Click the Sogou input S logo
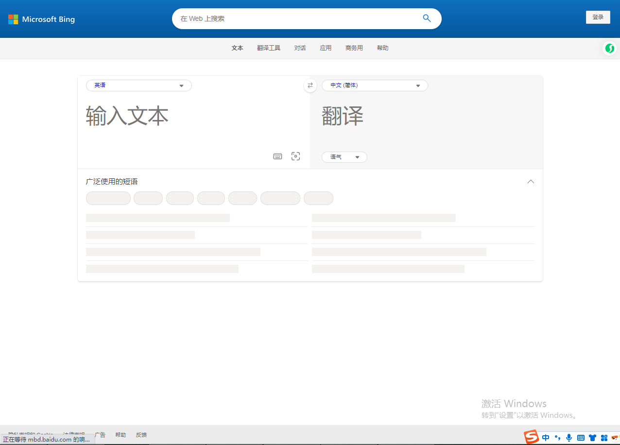This screenshot has width=620, height=445. [532, 437]
